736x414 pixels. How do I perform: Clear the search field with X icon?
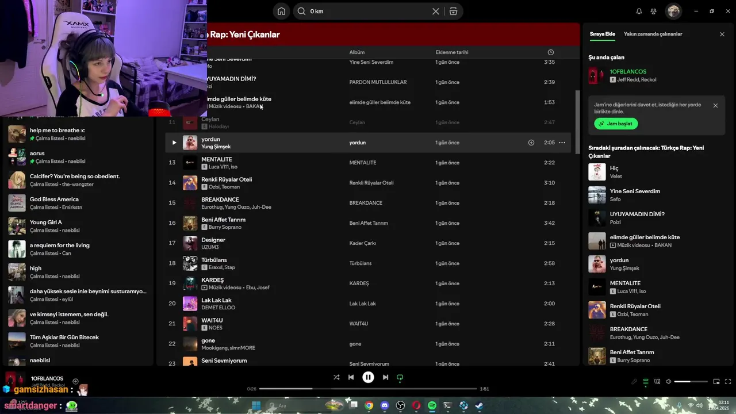pos(436,11)
